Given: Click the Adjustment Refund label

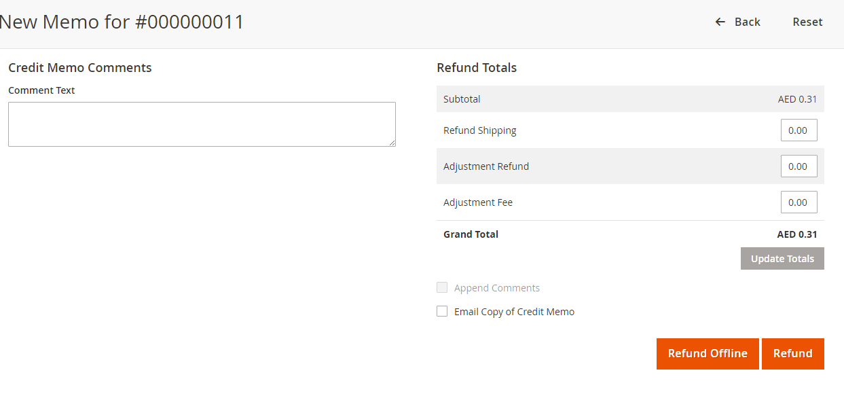Looking at the screenshot, I should 485,166.
